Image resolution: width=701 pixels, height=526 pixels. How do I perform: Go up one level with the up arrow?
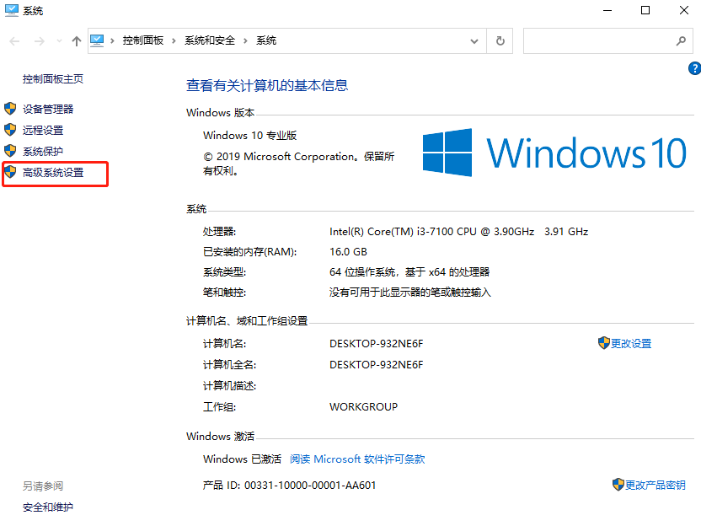coord(77,40)
